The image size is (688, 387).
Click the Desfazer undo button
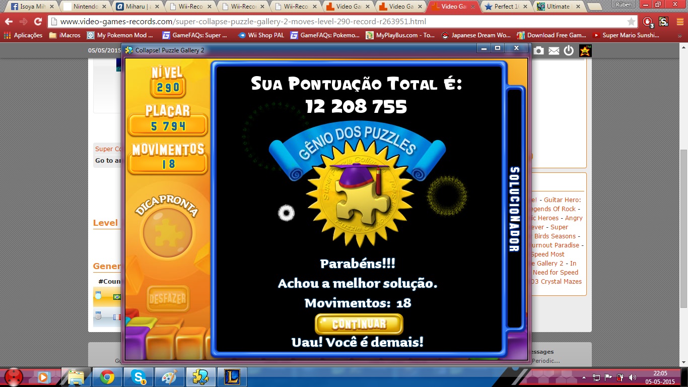[x=167, y=299]
